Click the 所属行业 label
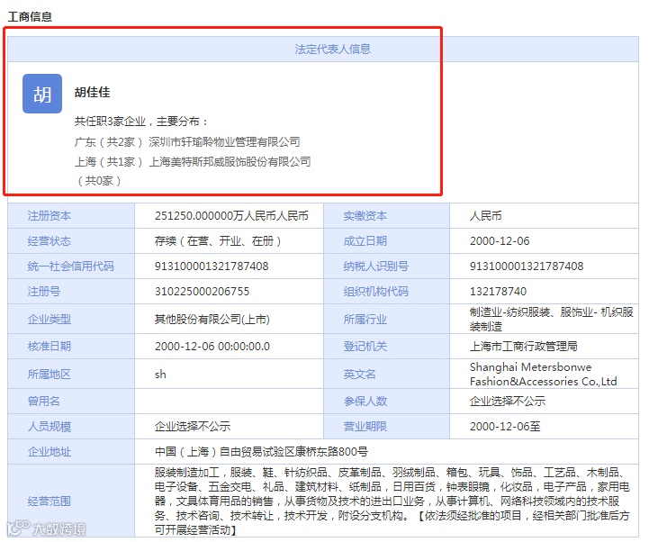The image size is (649, 542). tap(365, 320)
